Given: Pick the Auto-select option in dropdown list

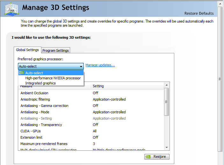Looking at the screenshot, I should point(34,73).
